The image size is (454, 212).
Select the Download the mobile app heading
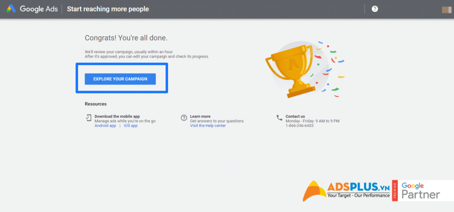tap(117, 116)
